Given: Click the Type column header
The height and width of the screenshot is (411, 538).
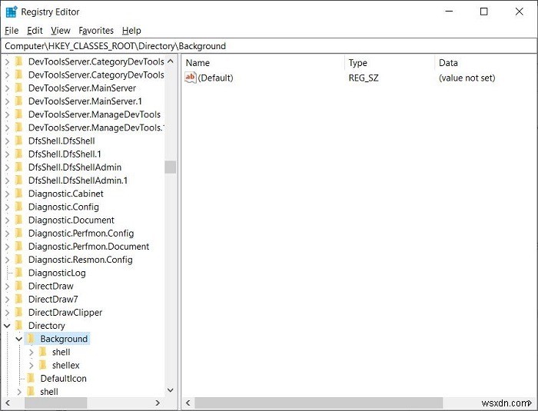Looking at the screenshot, I should pyautogui.click(x=358, y=63).
